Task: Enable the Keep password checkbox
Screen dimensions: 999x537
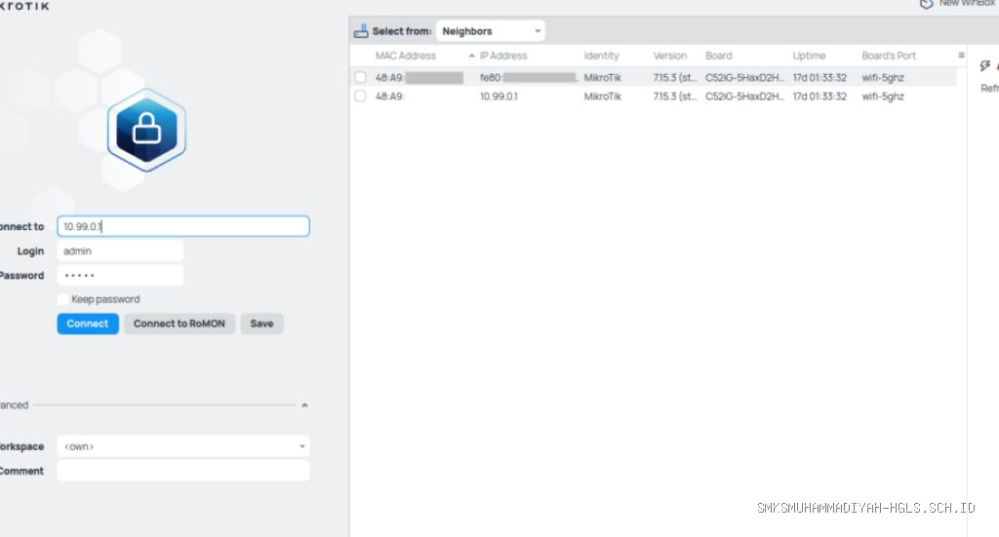Action: point(63,299)
